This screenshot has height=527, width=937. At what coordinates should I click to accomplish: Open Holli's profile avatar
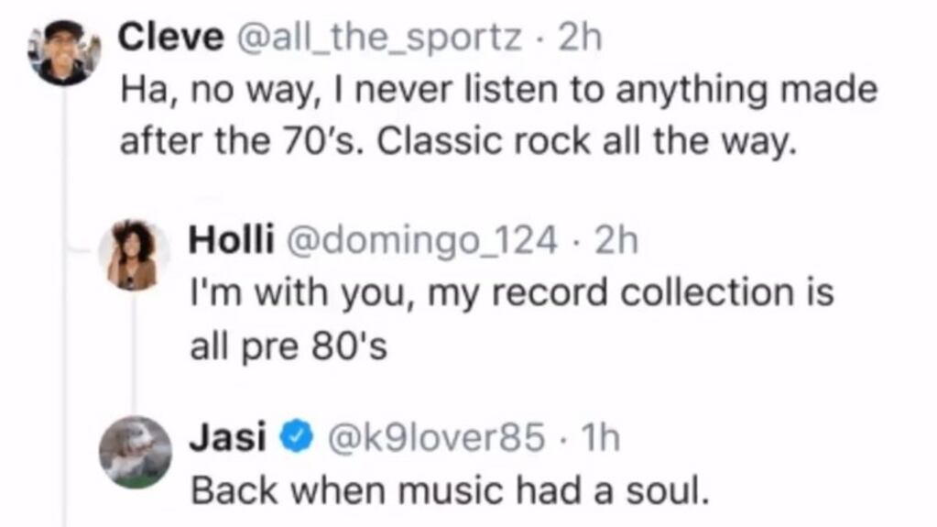click(x=134, y=256)
